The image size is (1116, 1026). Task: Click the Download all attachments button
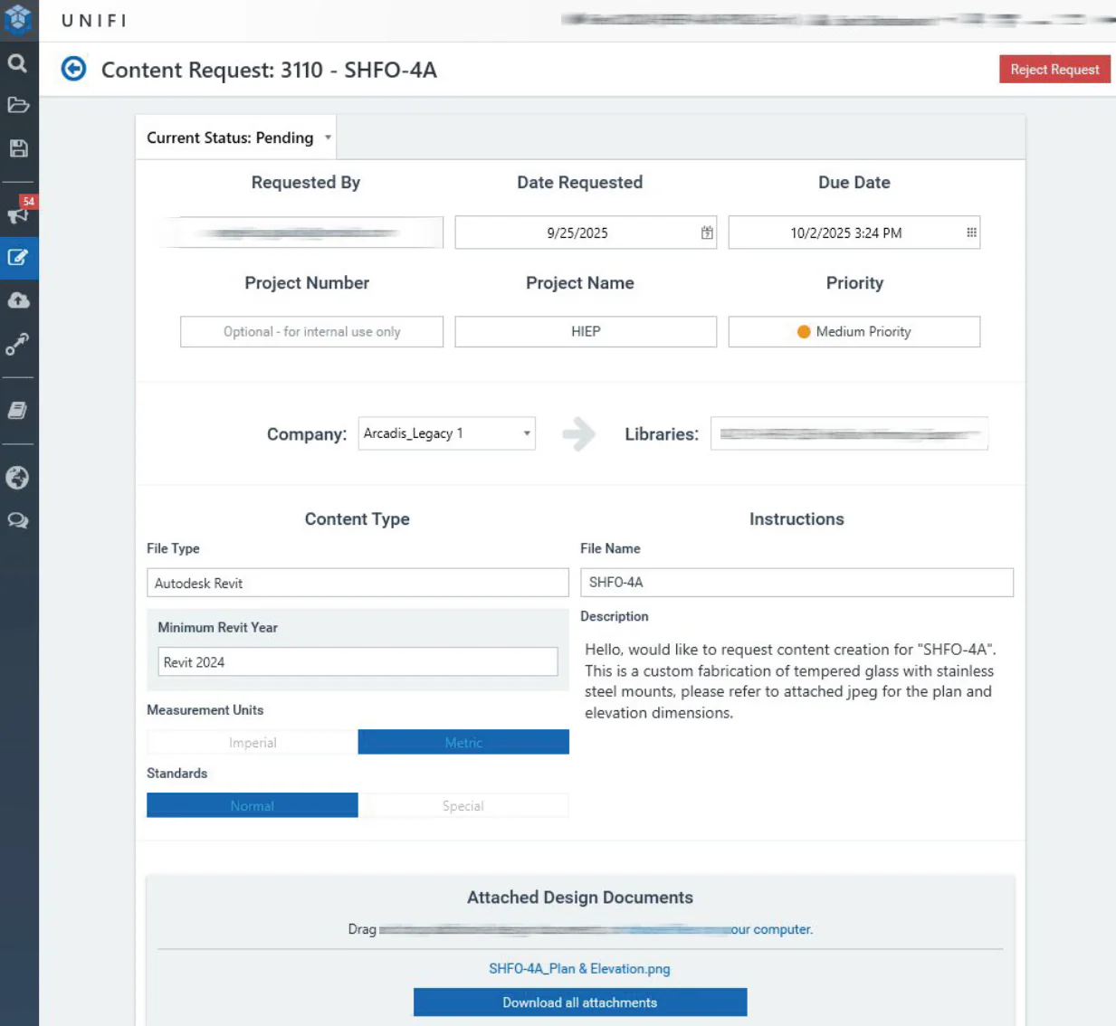[x=580, y=1002]
